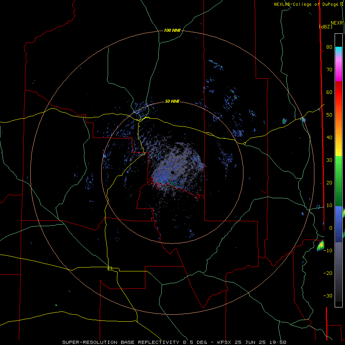
Task: Click the dBZ unit label above the scale
Action: [325, 26]
